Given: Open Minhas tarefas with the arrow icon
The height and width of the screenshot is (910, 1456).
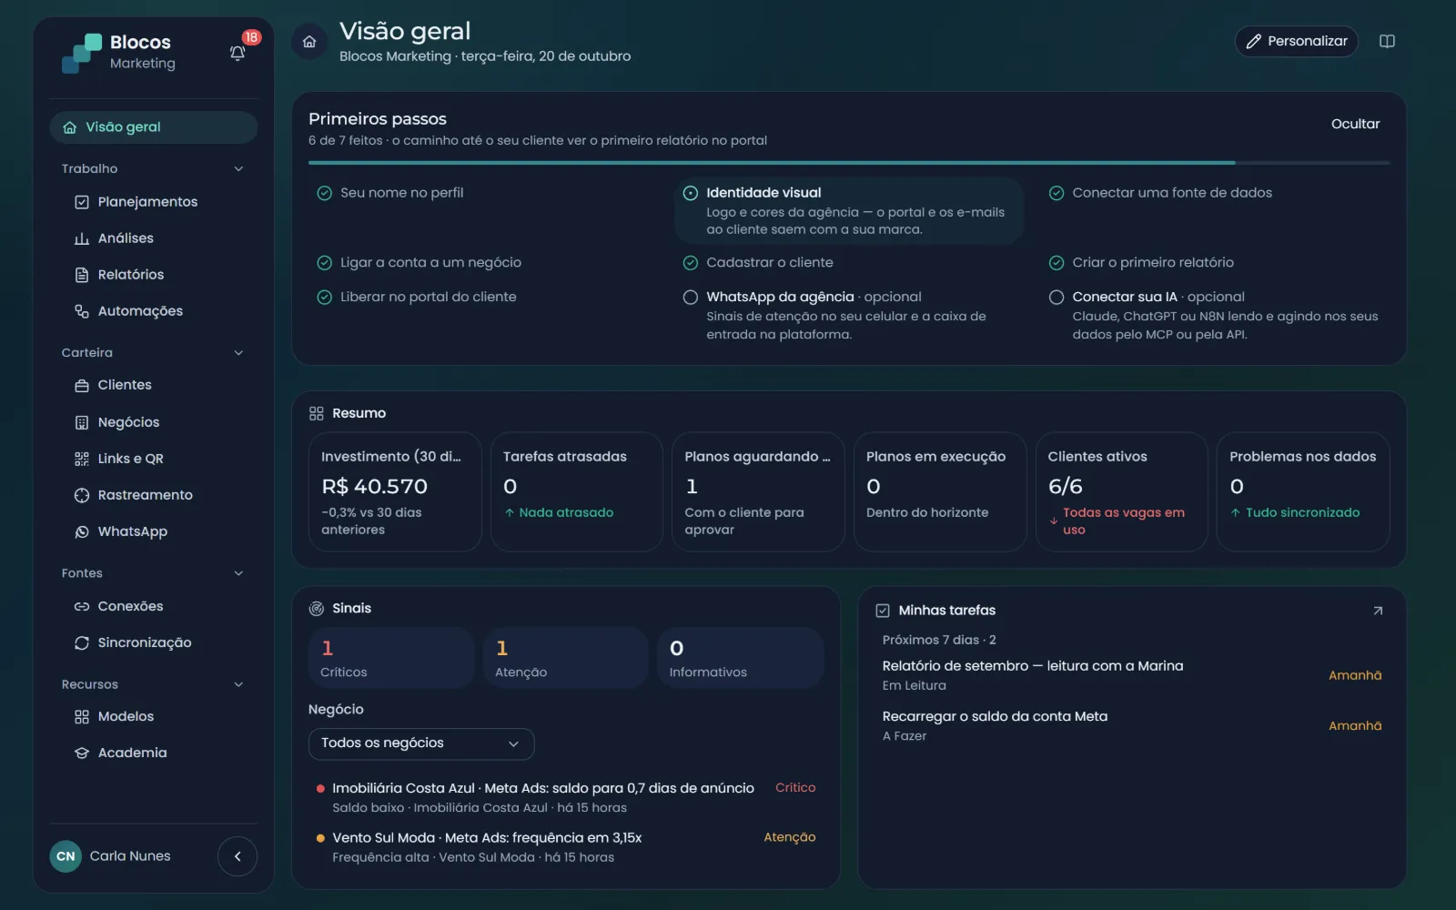Looking at the screenshot, I should pyautogui.click(x=1378, y=611).
